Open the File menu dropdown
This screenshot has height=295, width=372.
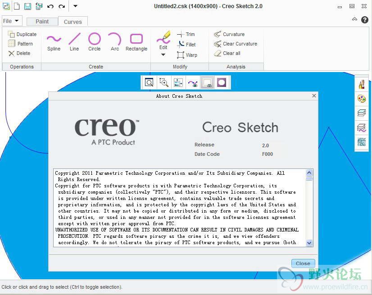12,21
